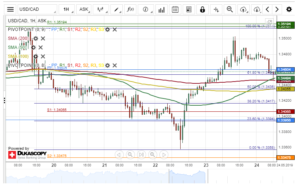Click zoom out magnifier on chart

click(130, 155)
